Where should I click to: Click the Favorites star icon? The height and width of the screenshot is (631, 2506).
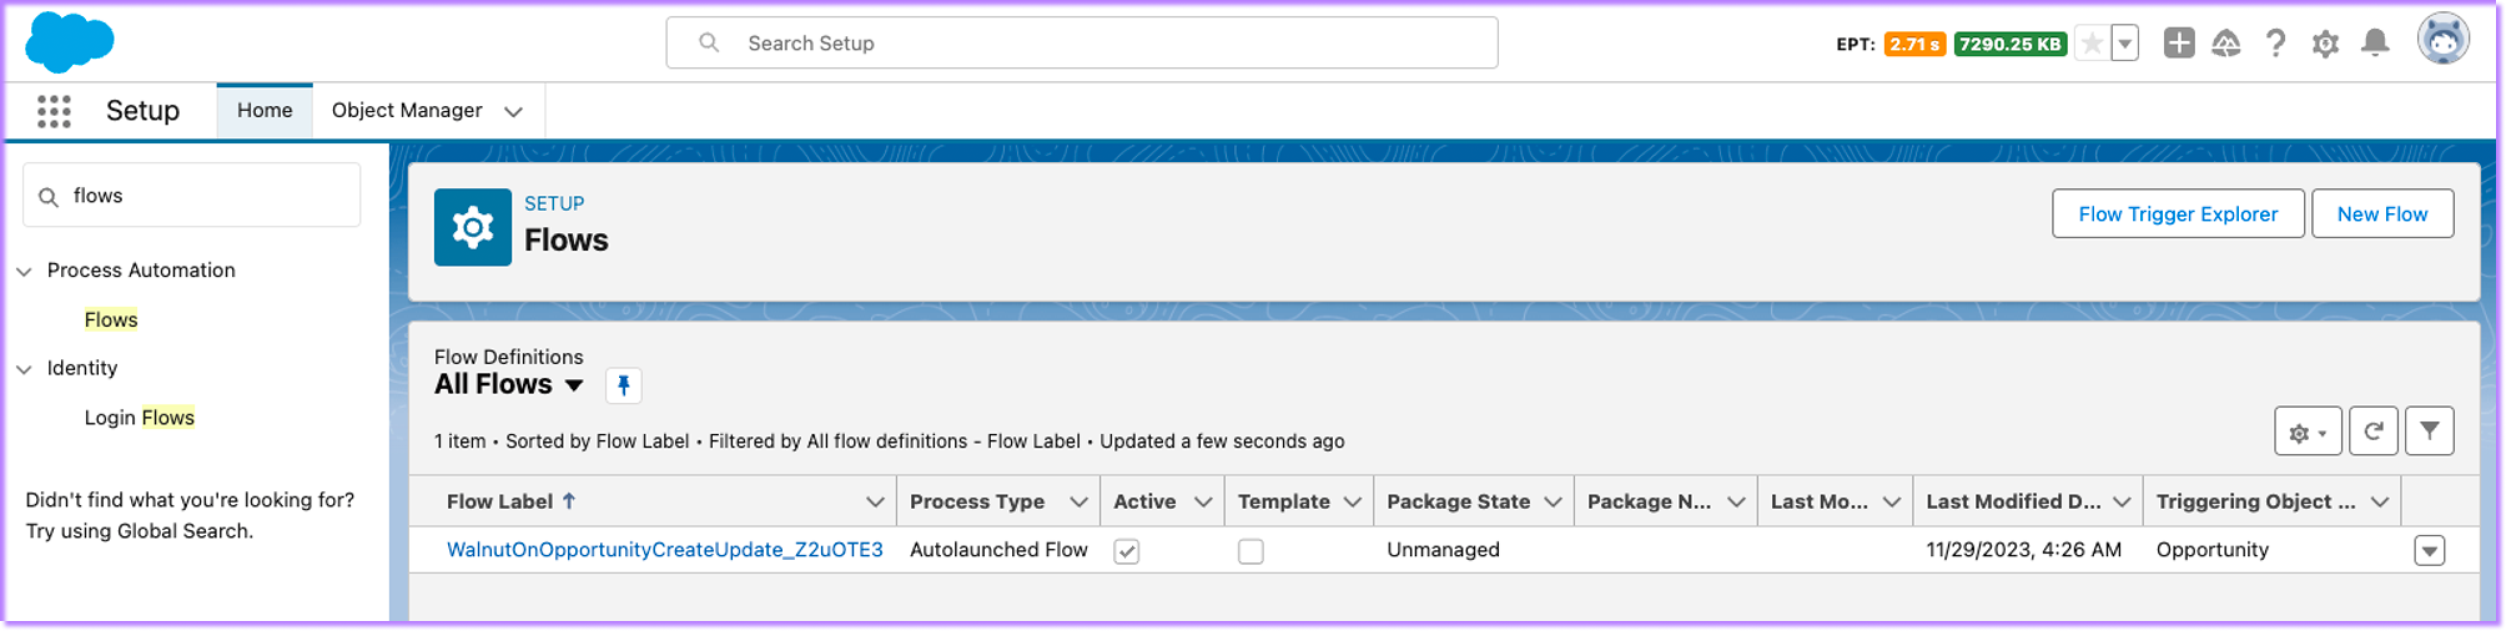tap(2092, 44)
